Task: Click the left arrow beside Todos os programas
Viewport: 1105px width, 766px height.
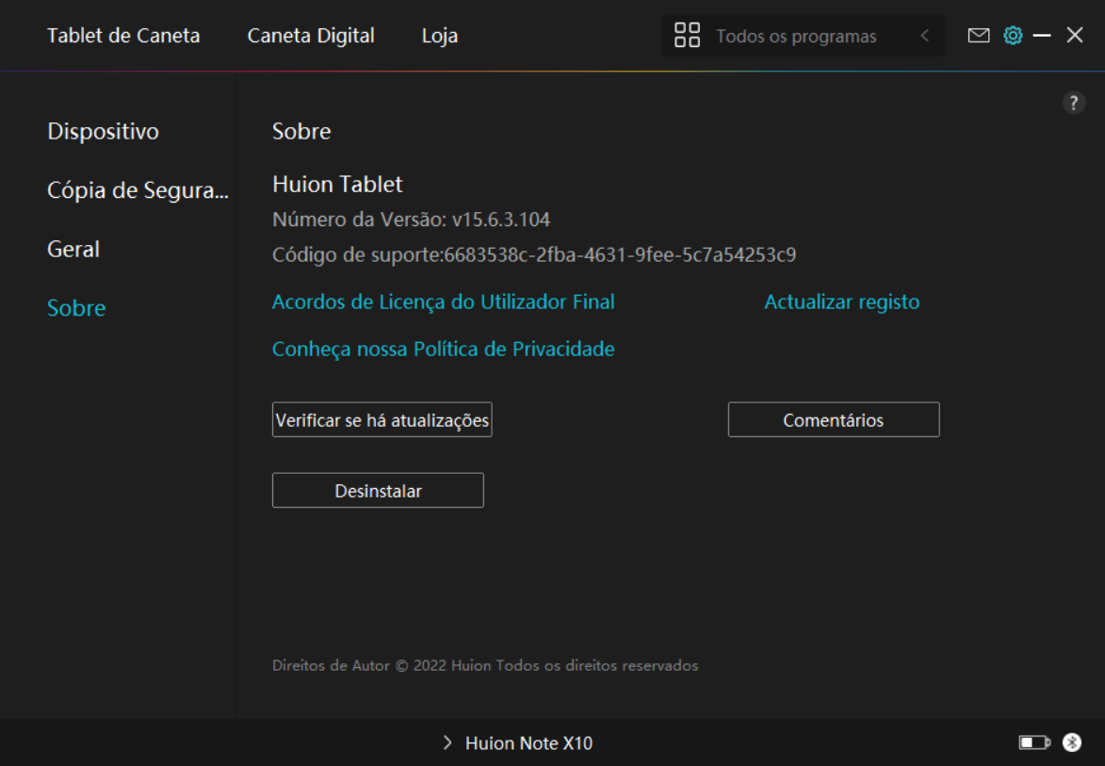Action: click(x=924, y=36)
